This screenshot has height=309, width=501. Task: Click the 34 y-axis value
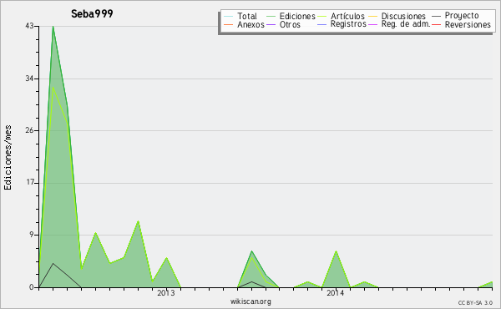tap(29, 79)
